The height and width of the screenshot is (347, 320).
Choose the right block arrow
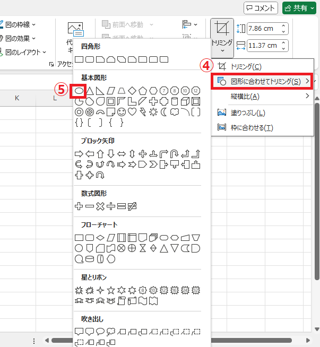point(79,153)
